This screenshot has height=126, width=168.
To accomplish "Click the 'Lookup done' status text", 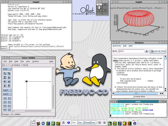I will coord(139,97).
